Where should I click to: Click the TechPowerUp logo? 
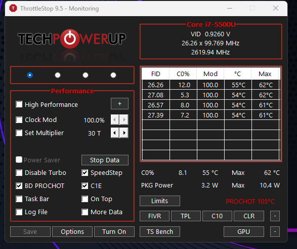(72, 39)
